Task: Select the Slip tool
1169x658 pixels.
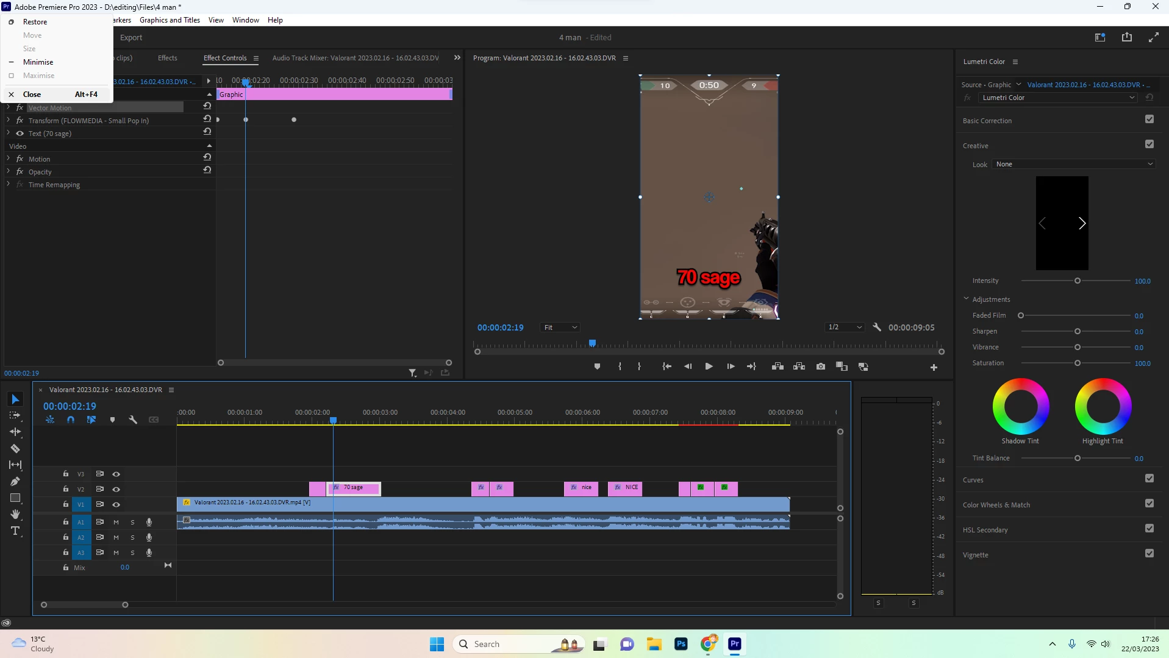Action: pyautogui.click(x=15, y=465)
